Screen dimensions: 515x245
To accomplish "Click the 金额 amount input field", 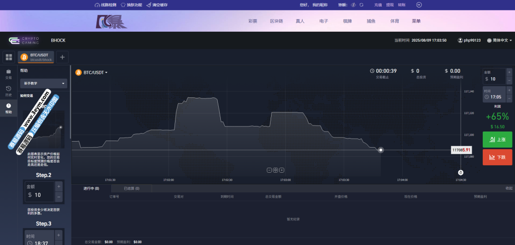I will [493, 79].
